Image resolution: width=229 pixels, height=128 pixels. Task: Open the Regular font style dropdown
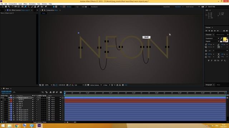click(212, 41)
